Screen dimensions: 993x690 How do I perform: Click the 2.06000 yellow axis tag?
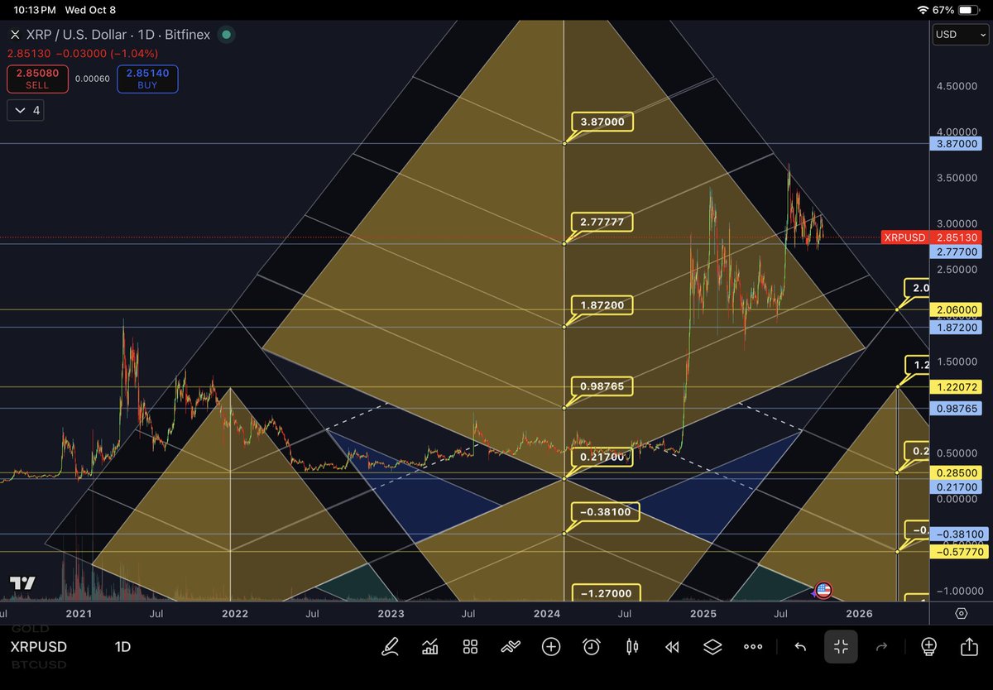pos(955,309)
